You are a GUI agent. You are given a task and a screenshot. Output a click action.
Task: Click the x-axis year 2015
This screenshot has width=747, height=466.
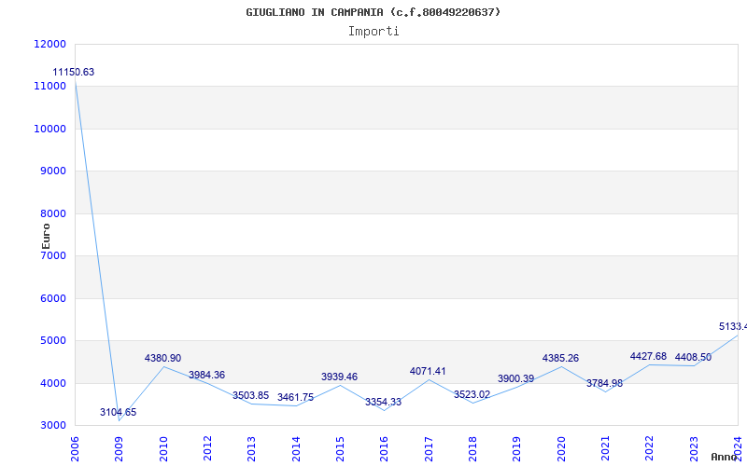tap(340, 448)
